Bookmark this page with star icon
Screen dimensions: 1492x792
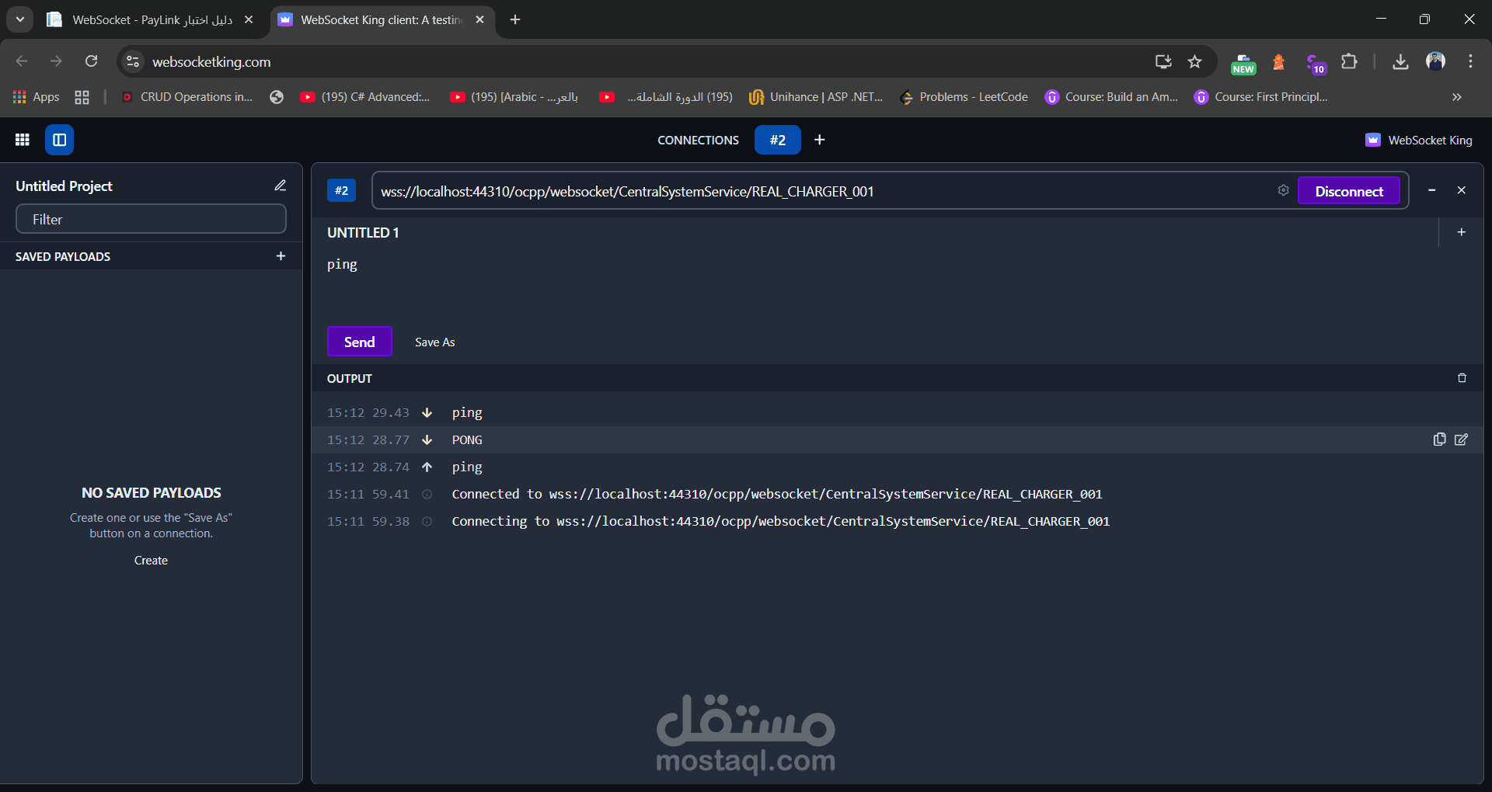coord(1194,61)
